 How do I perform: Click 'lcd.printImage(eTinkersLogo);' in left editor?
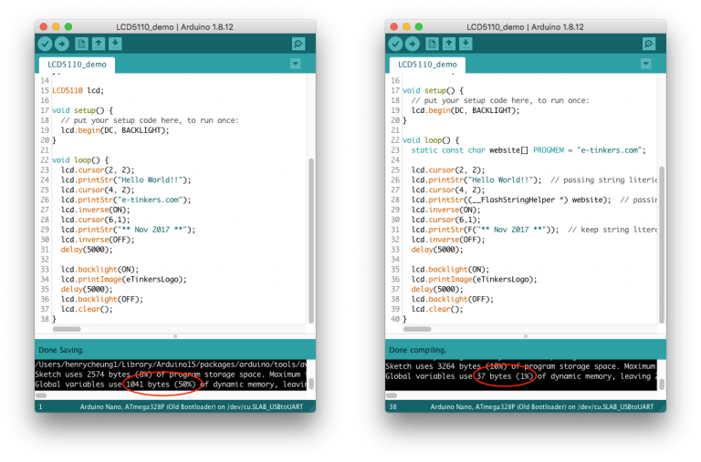click(124, 280)
